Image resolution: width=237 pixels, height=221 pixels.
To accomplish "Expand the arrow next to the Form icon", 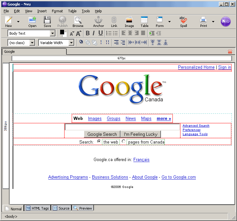I will (x=169, y=22).
